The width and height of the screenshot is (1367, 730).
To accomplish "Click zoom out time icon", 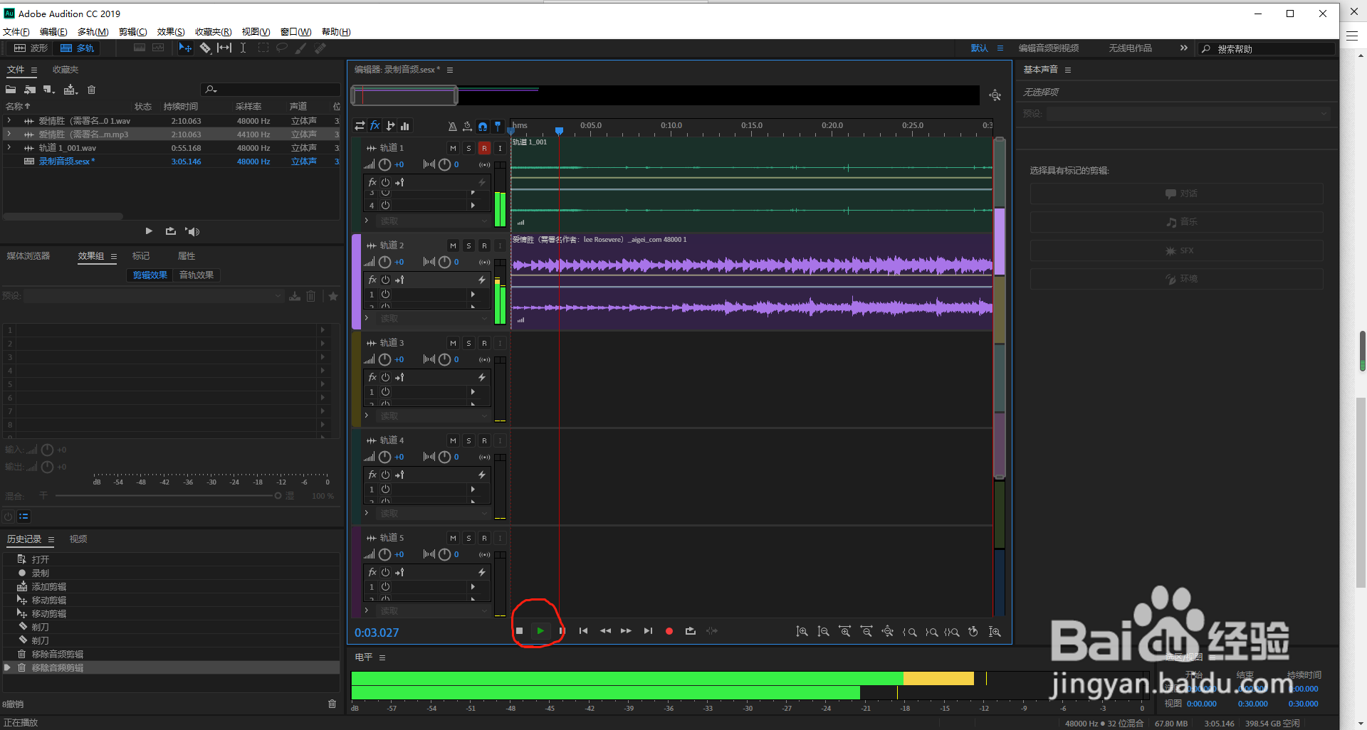I will (866, 632).
